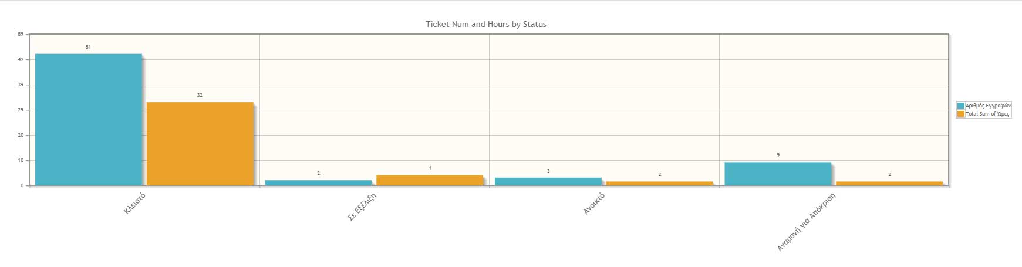Click the Αναμονή για Απόκριση axis label
Viewport: 1022px width, 267px height.
(806, 222)
